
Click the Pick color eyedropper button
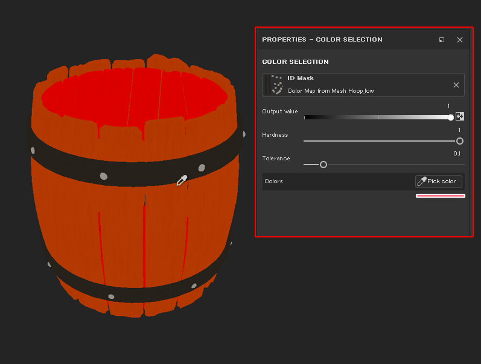pos(439,181)
